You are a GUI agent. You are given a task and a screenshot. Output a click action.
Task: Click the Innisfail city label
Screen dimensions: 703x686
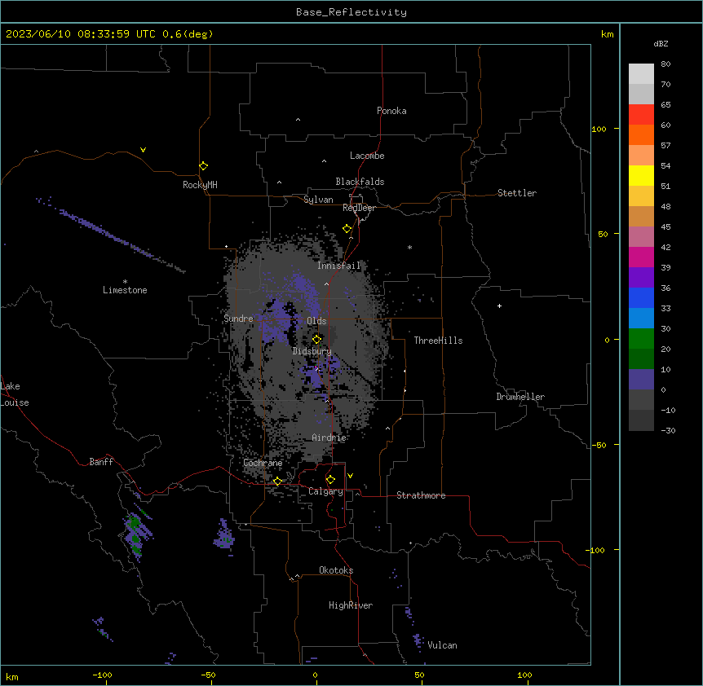pyautogui.click(x=338, y=266)
